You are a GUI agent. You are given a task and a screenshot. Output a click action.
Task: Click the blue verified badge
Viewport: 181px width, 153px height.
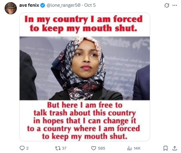(42, 6)
